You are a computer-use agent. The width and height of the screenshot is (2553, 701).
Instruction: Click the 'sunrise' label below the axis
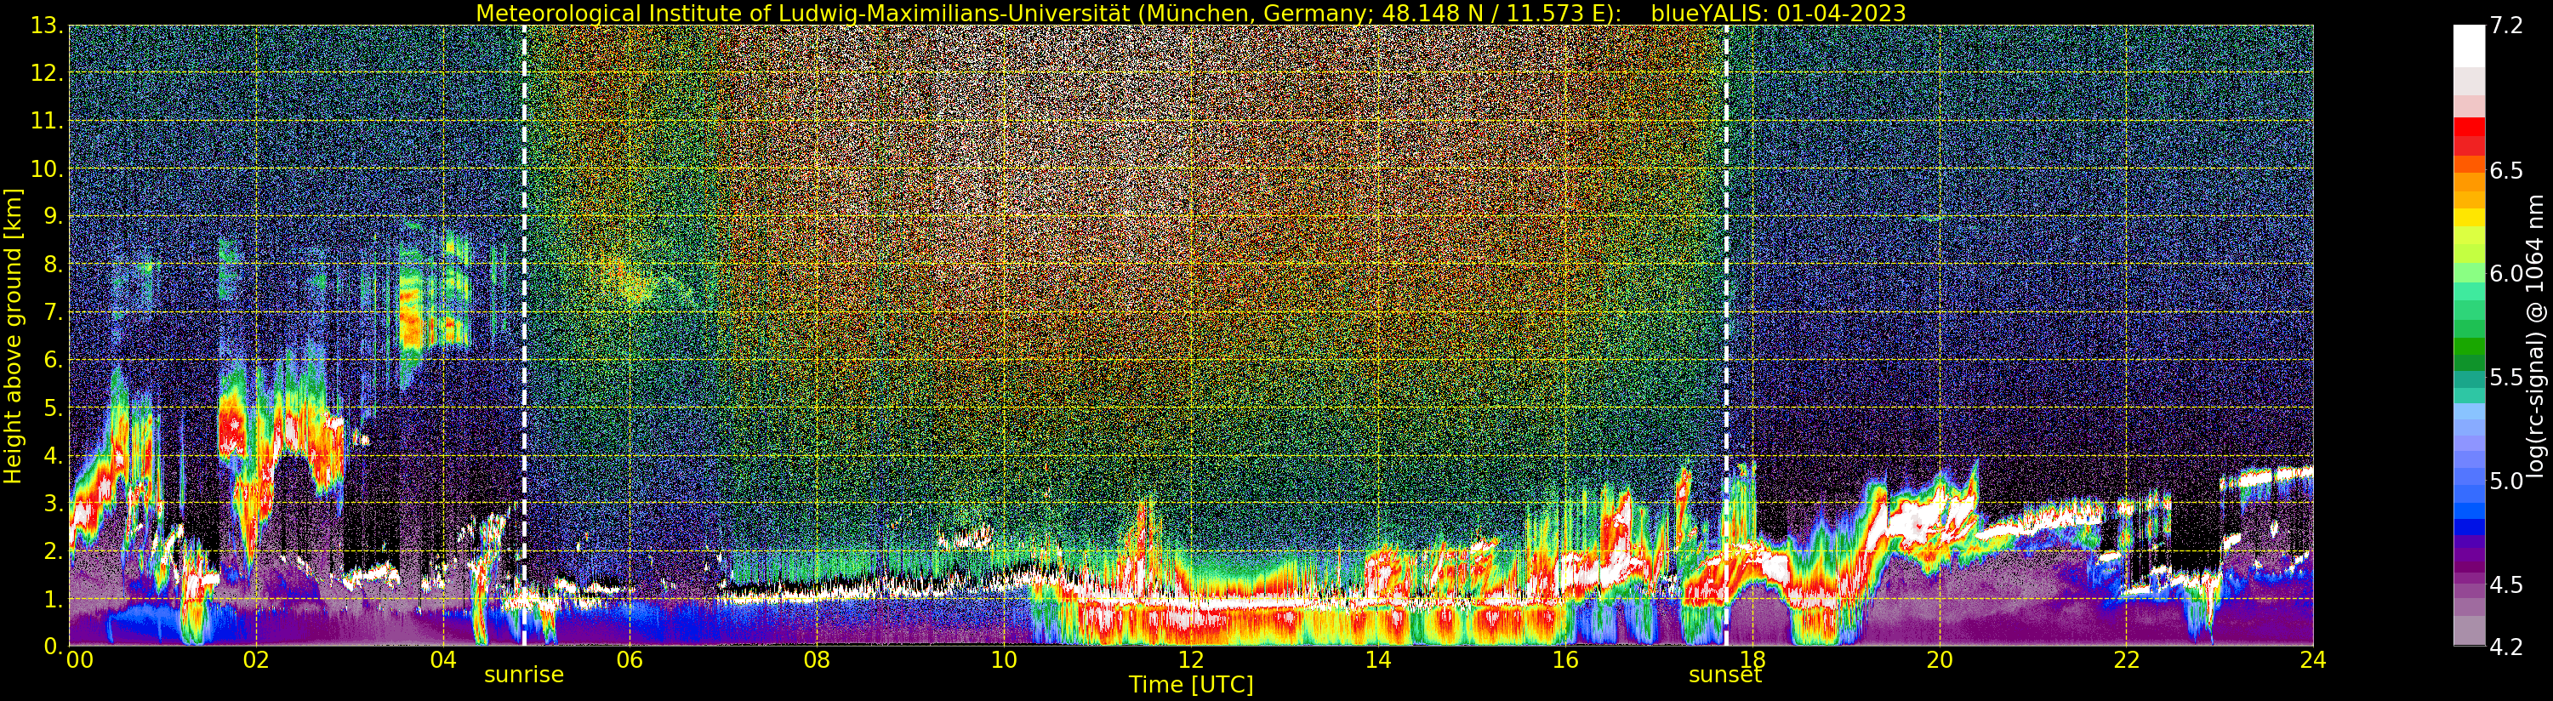coord(523,675)
